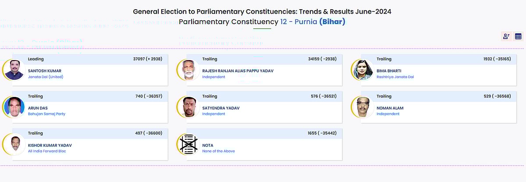Click Bima Bharti's candidate photo
526x182 pixels.
click(363, 70)
